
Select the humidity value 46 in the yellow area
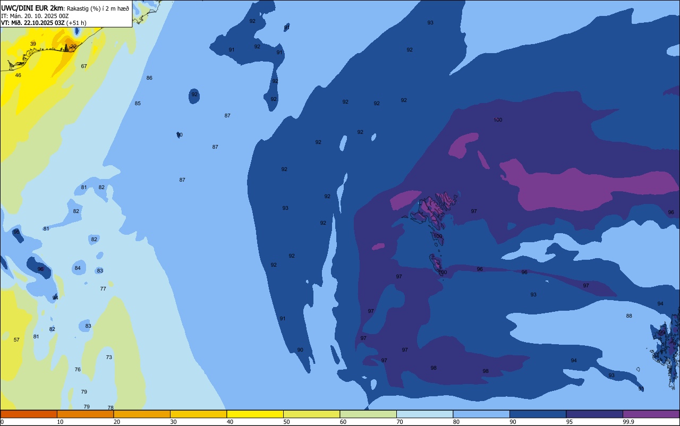[x=18, y=75]
